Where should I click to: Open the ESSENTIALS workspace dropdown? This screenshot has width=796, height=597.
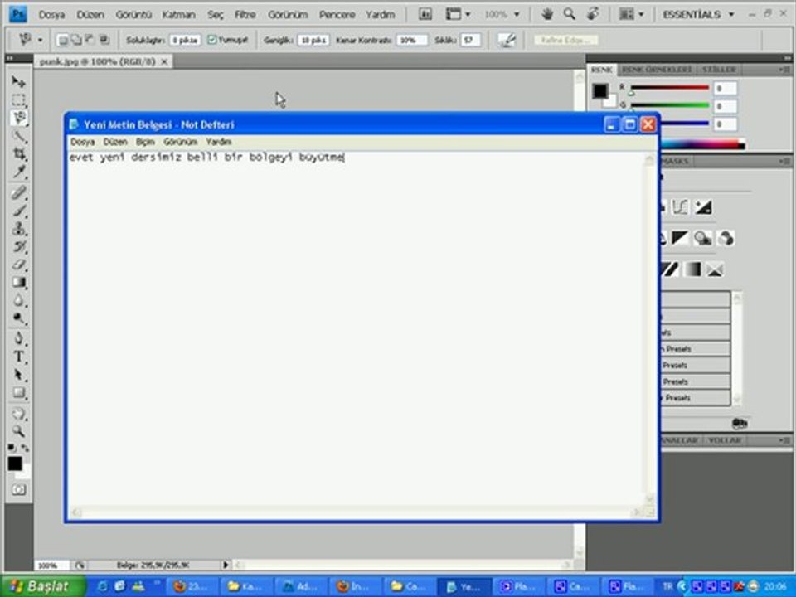pyautogui.click(x=698, y=14)
